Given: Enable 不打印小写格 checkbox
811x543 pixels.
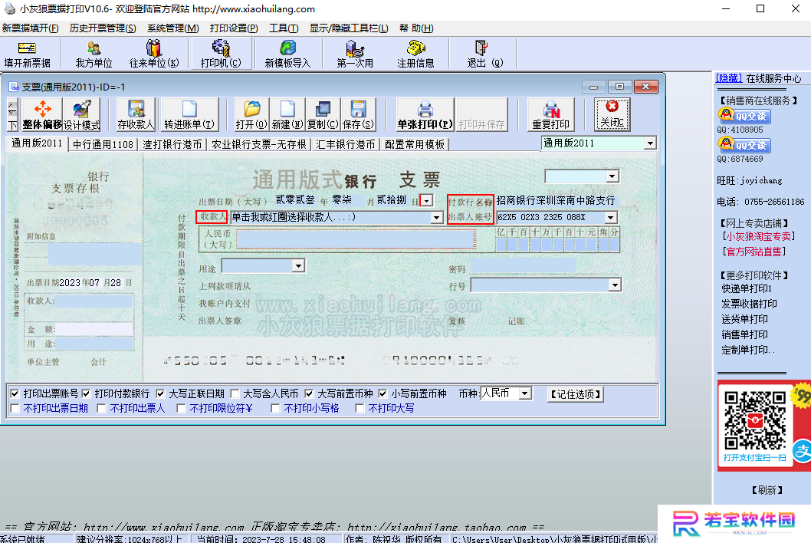Looking at the screenshot, I should point(275,409).
